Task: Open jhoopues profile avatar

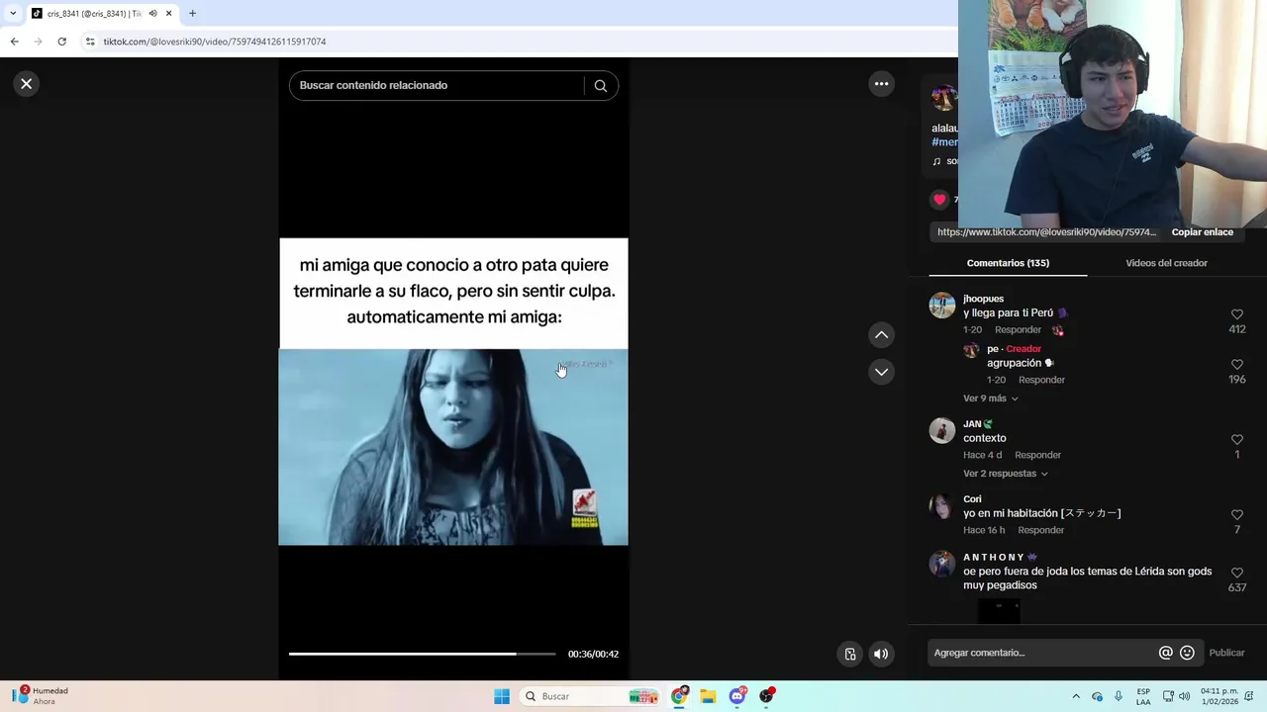Action: (x=941, y=306)
